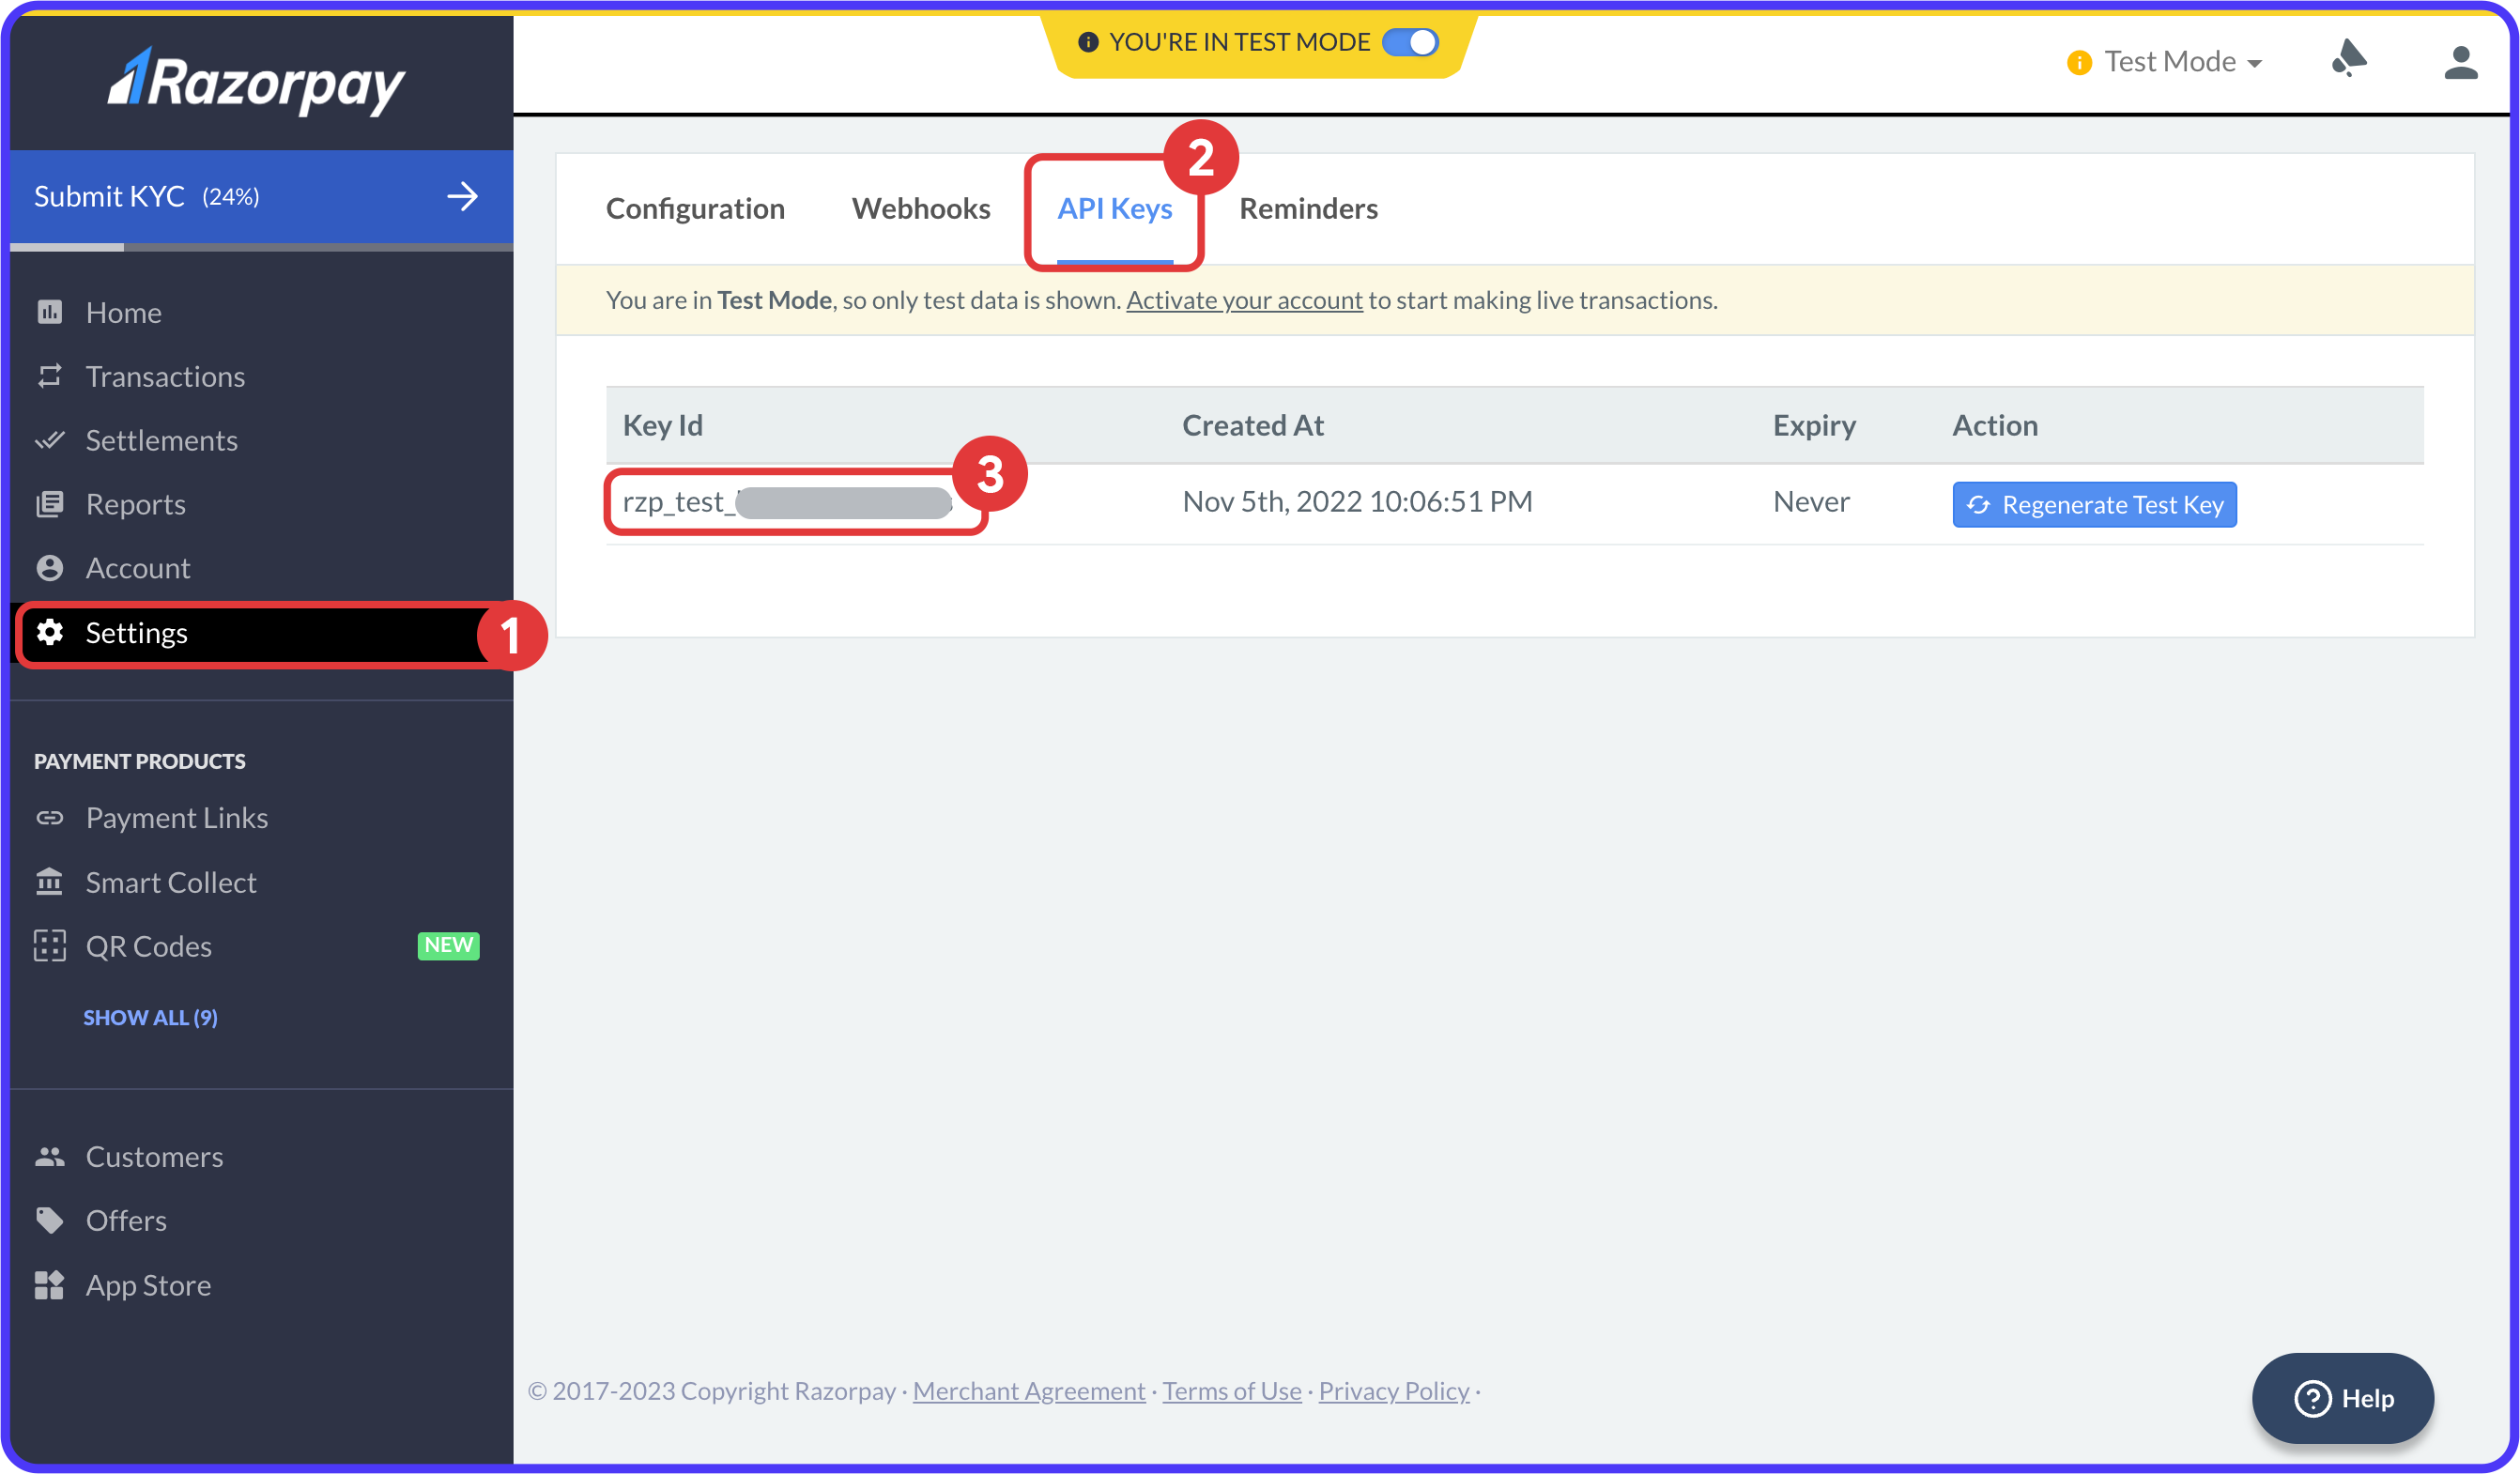Image resolution: width=2520 pixels, height=1474 pixels.
Task: Open the Submit KYC arrow
Action: coord(463,196)
